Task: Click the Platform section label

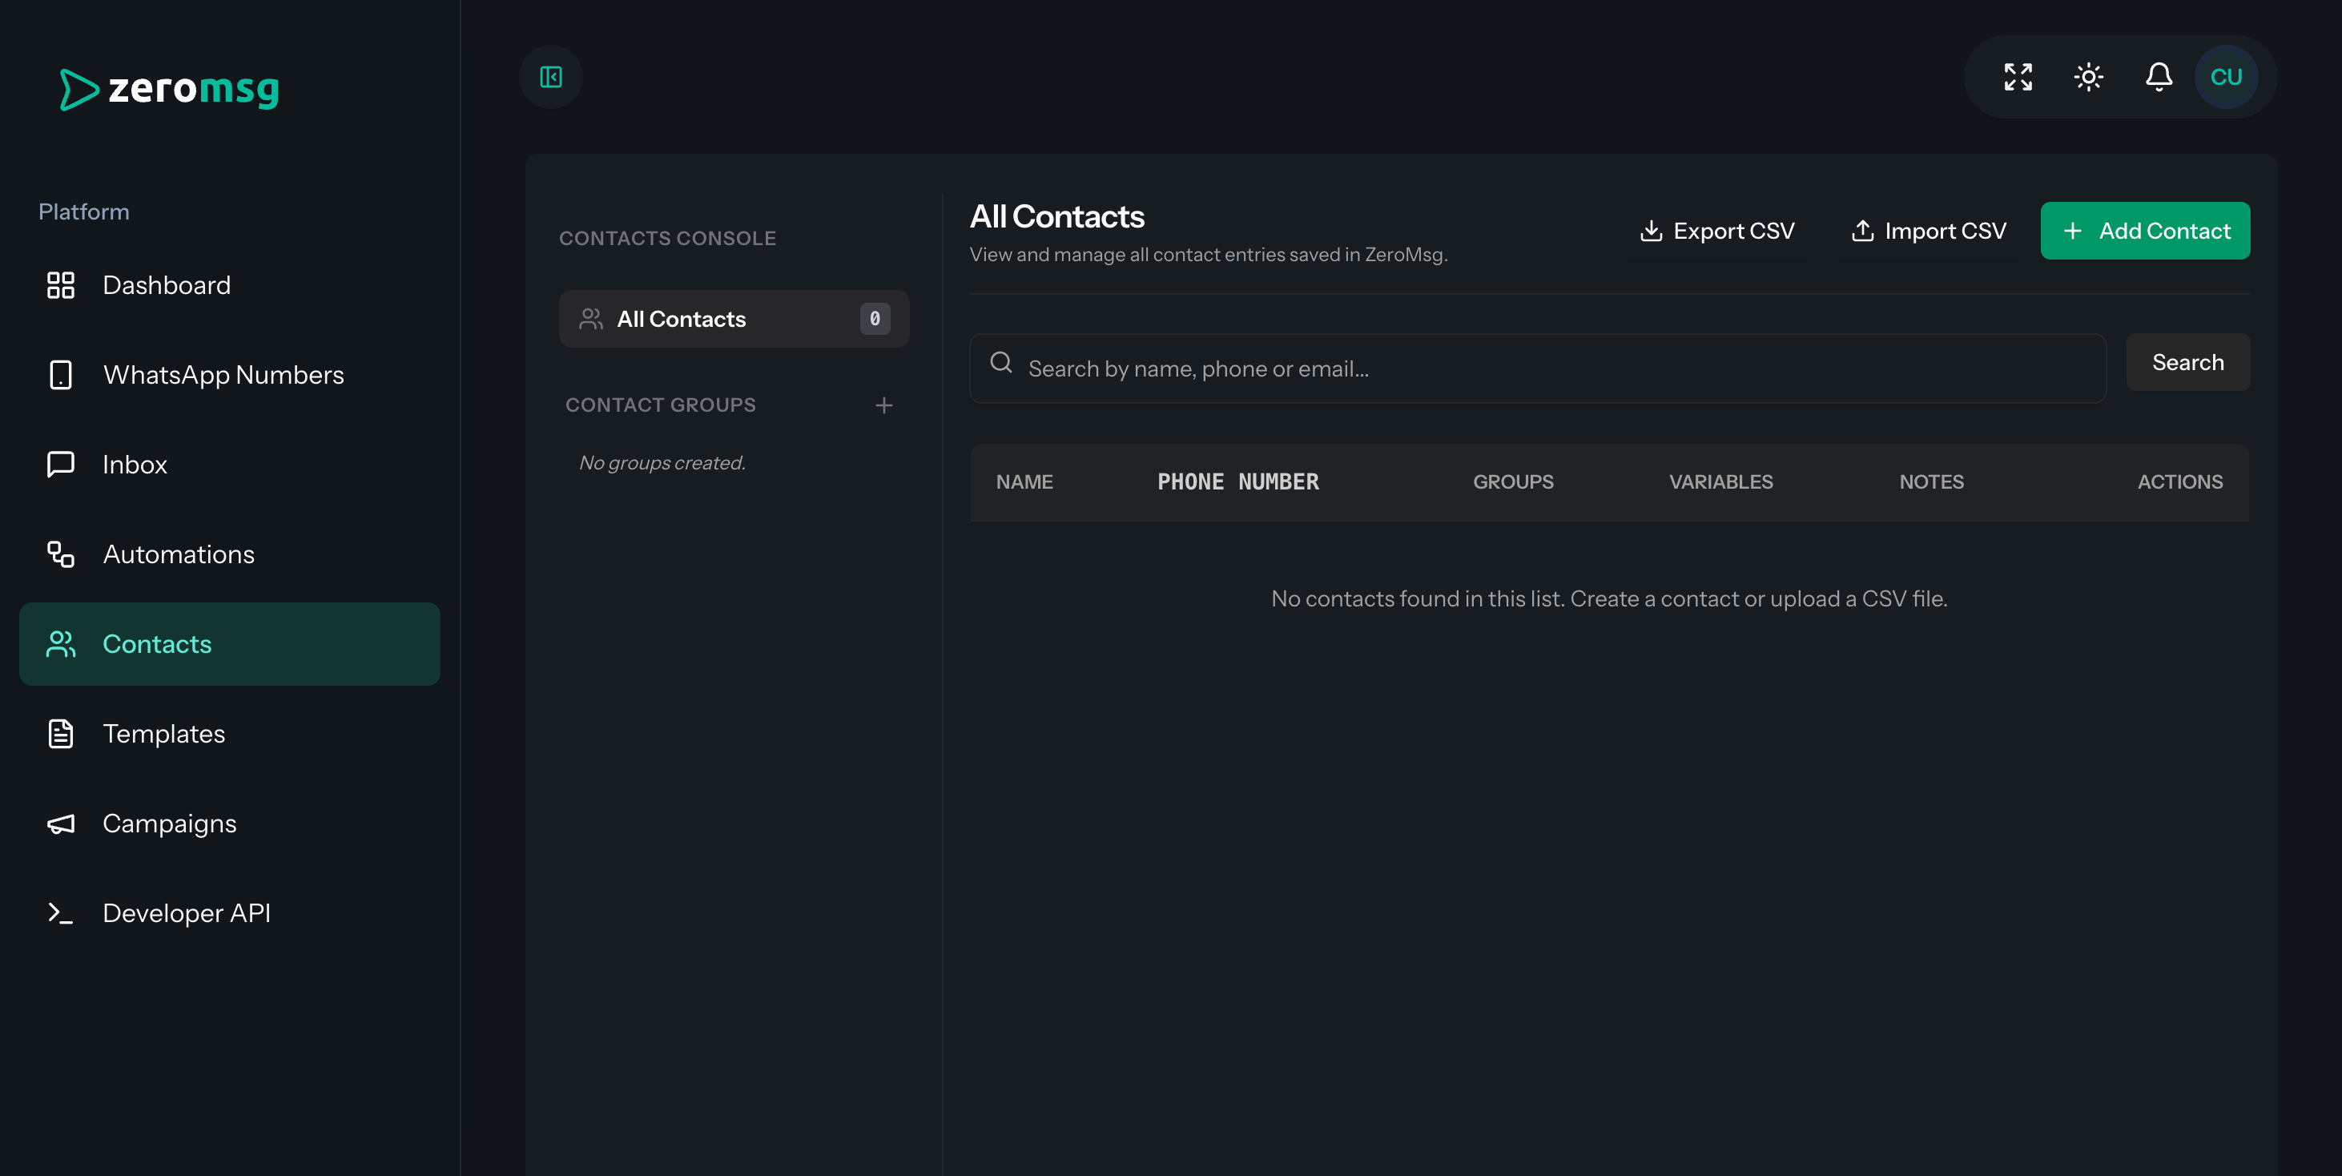Action: pyautogui.click(x=83, y=212)
